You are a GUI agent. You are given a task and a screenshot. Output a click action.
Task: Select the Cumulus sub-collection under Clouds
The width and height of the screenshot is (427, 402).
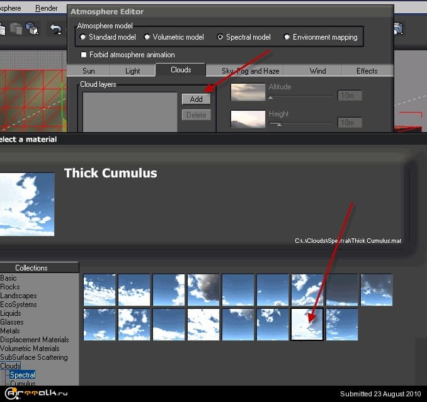tap(23, 383)
